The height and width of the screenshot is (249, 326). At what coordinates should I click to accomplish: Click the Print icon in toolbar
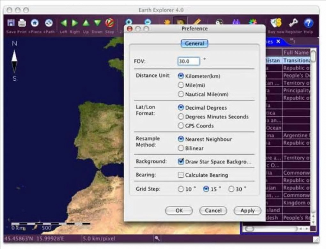pyautogui.click(x=22, y=23)
